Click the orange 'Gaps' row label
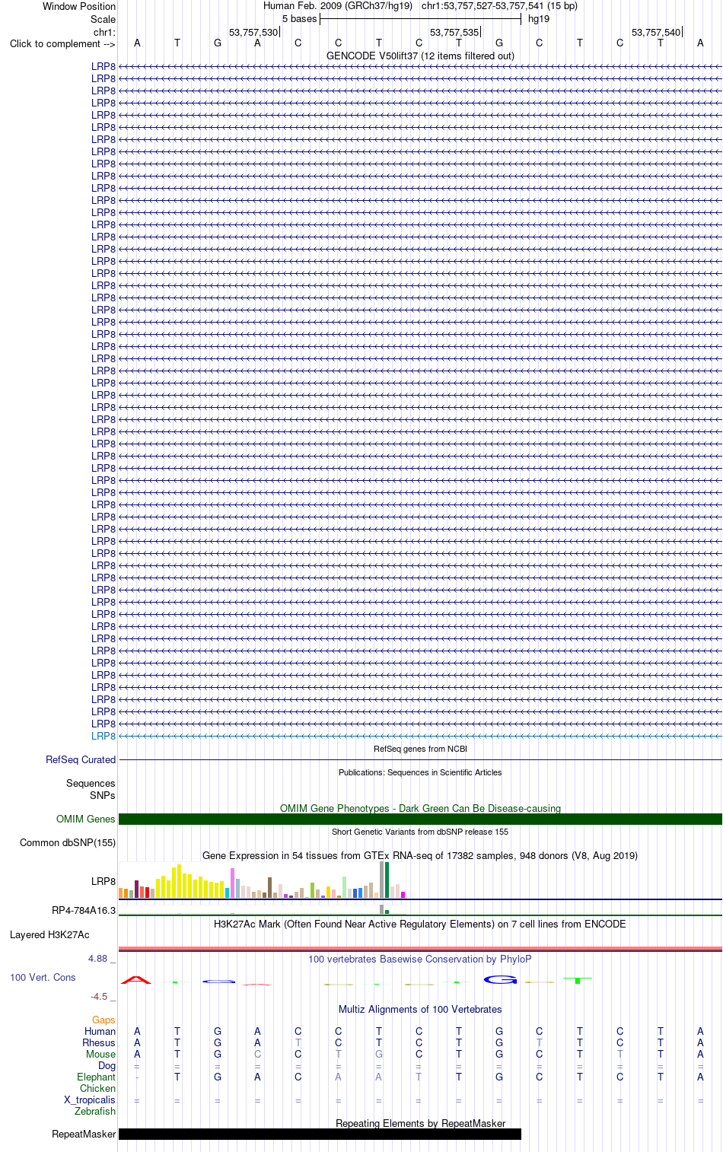This screenshot has width=723, height=1152. [x=104, y=1020]
